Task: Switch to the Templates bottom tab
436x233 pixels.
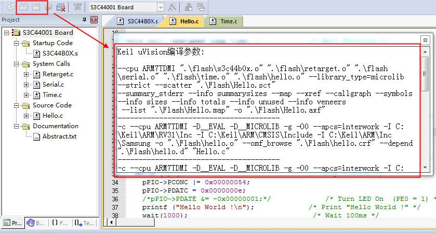Action: coord(85,223)
